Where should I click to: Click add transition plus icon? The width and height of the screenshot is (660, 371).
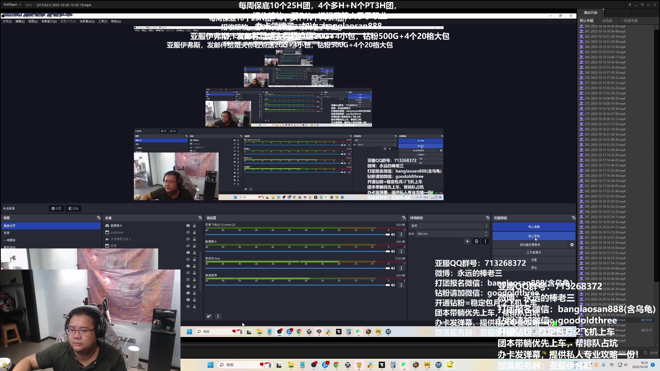[467, 241]
